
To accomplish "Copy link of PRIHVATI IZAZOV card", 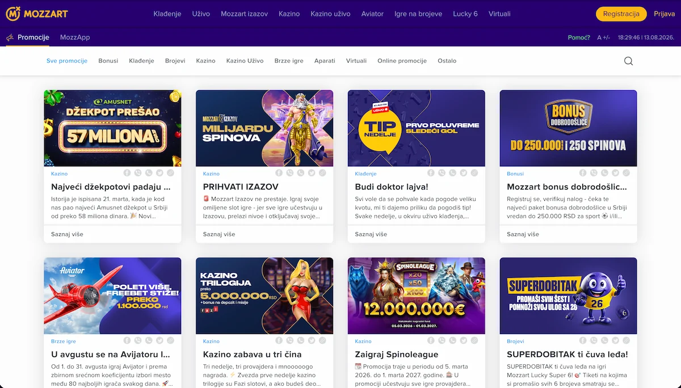I will (322, 173).
